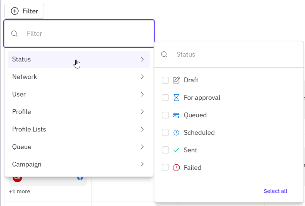
Task: Expand the Profile Lists chevron
Action: point(142,129)
